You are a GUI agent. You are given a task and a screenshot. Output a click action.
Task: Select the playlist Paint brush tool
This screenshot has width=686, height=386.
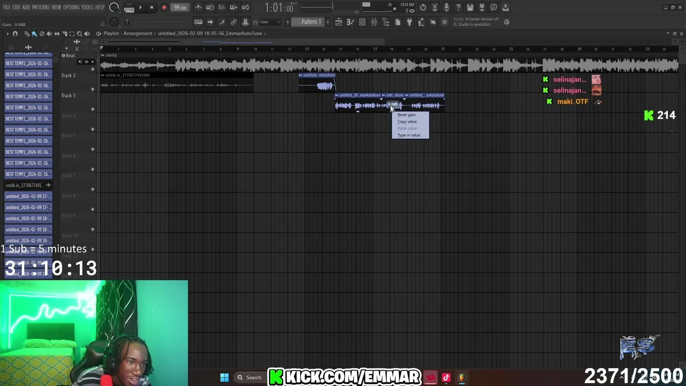(34, 34)
